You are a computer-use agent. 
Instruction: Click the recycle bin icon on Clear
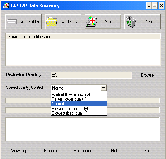pos(131,22)
